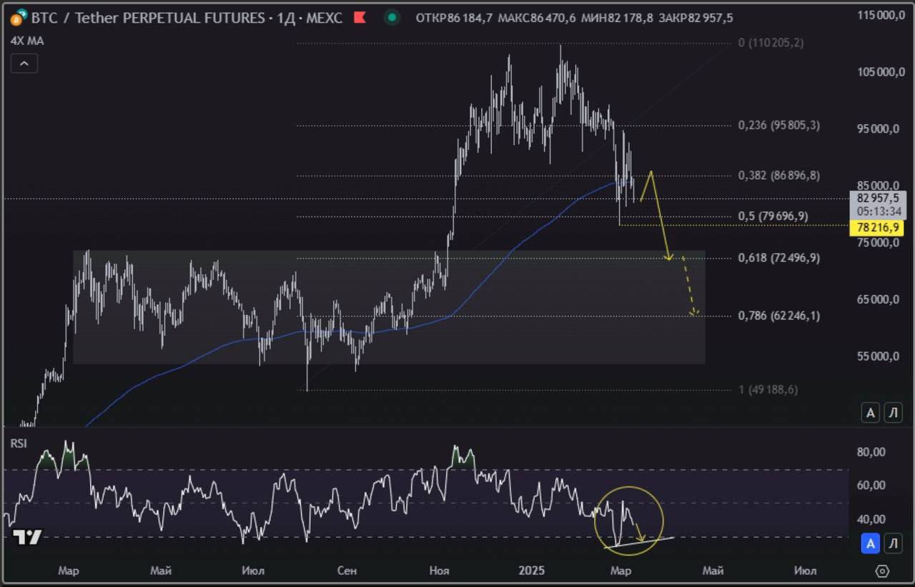Click the МАКС 86 470,6 high value
This screenshot has width=915, height=587.
pyautogui.click(x=536, y=18)
